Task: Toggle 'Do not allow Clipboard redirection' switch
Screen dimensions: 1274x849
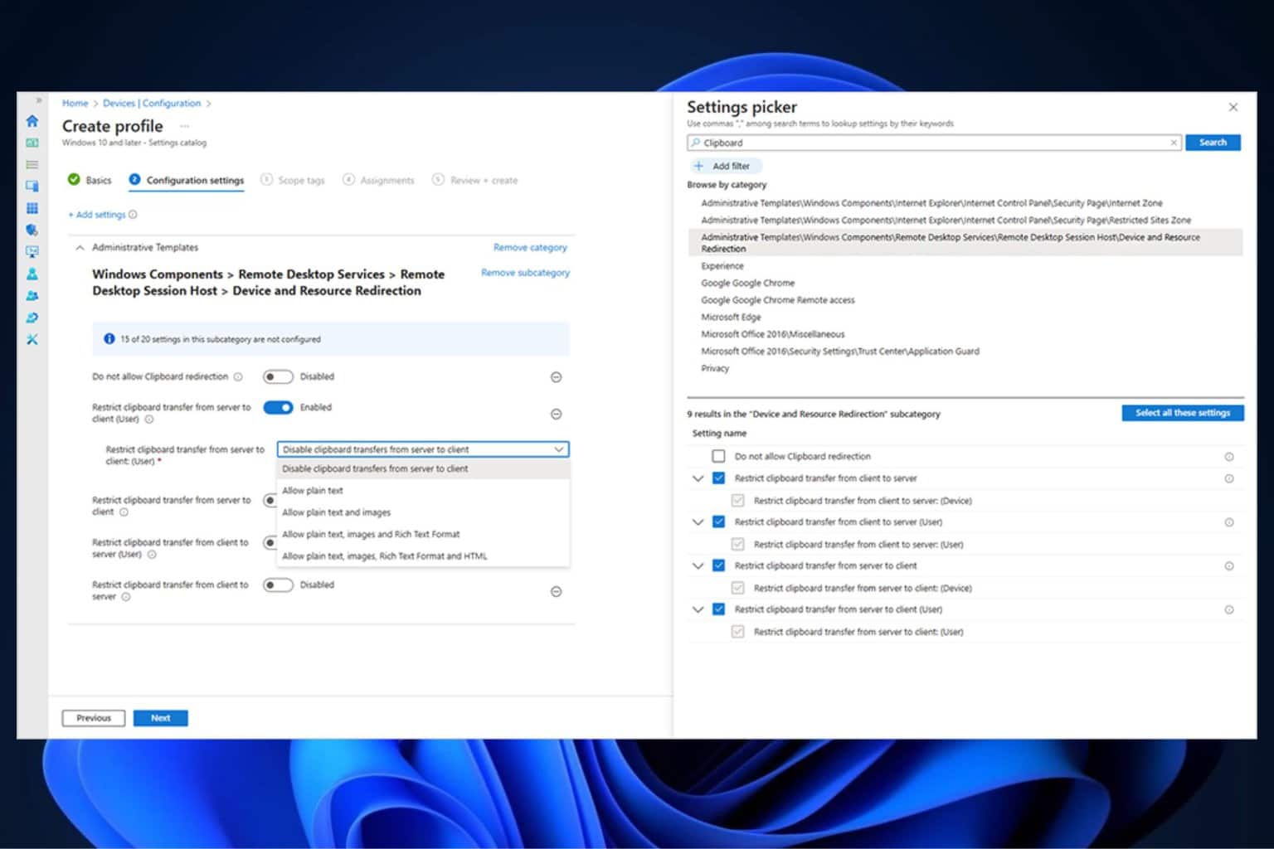Action: [278, 377]
